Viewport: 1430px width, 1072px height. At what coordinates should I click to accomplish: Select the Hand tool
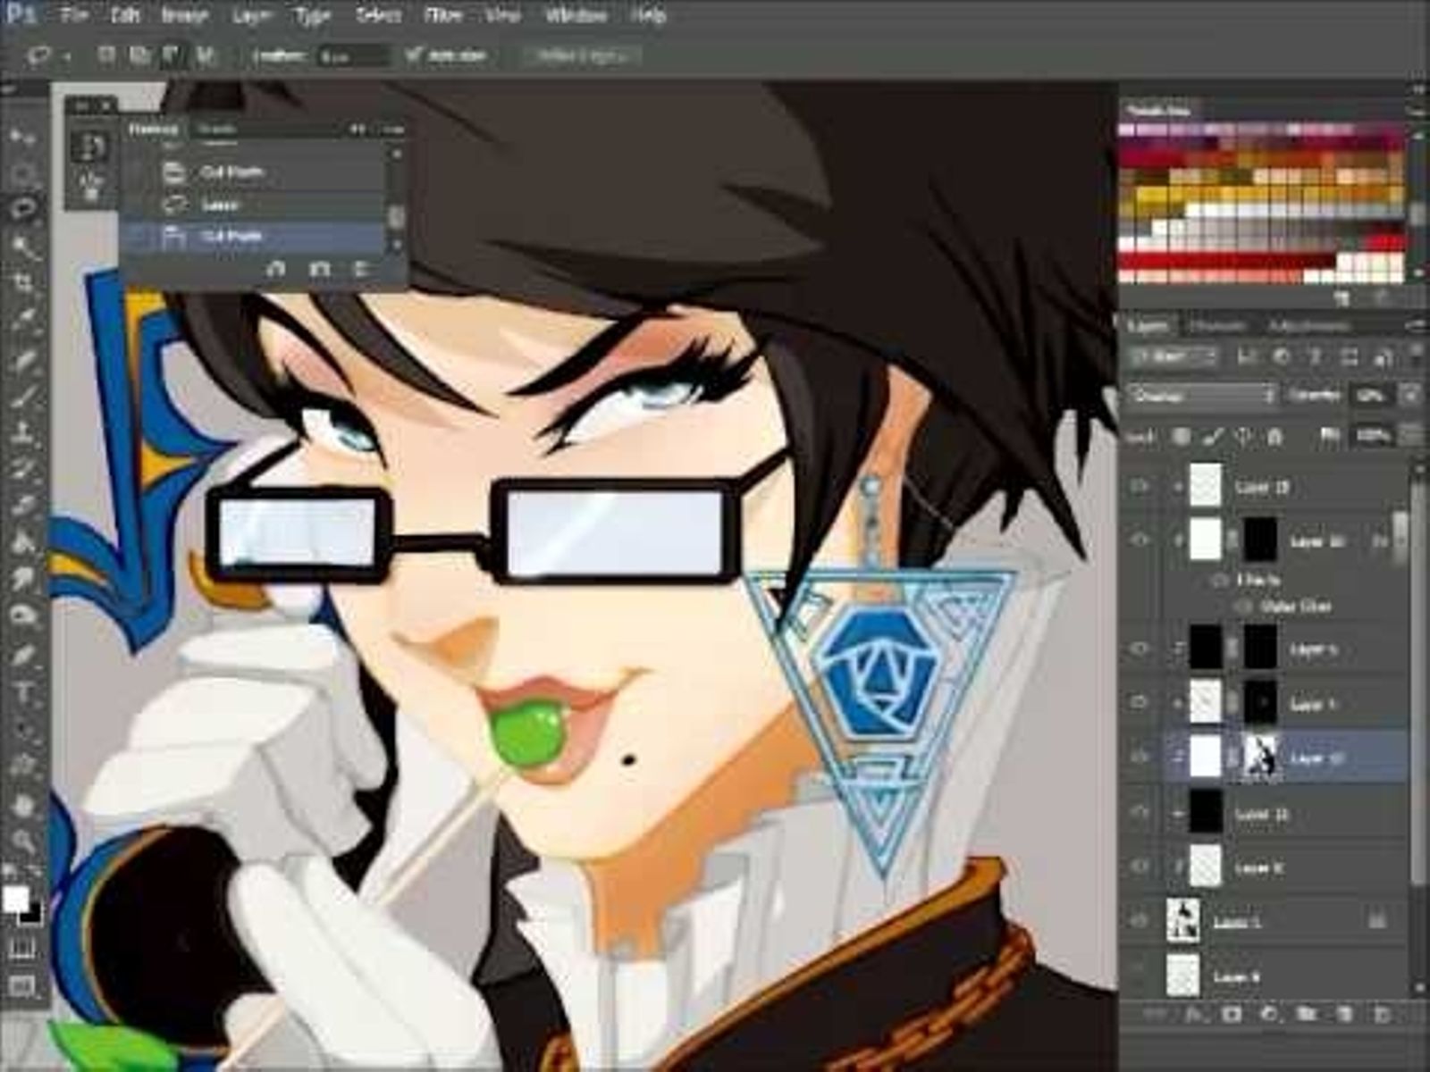coord(23,804)
